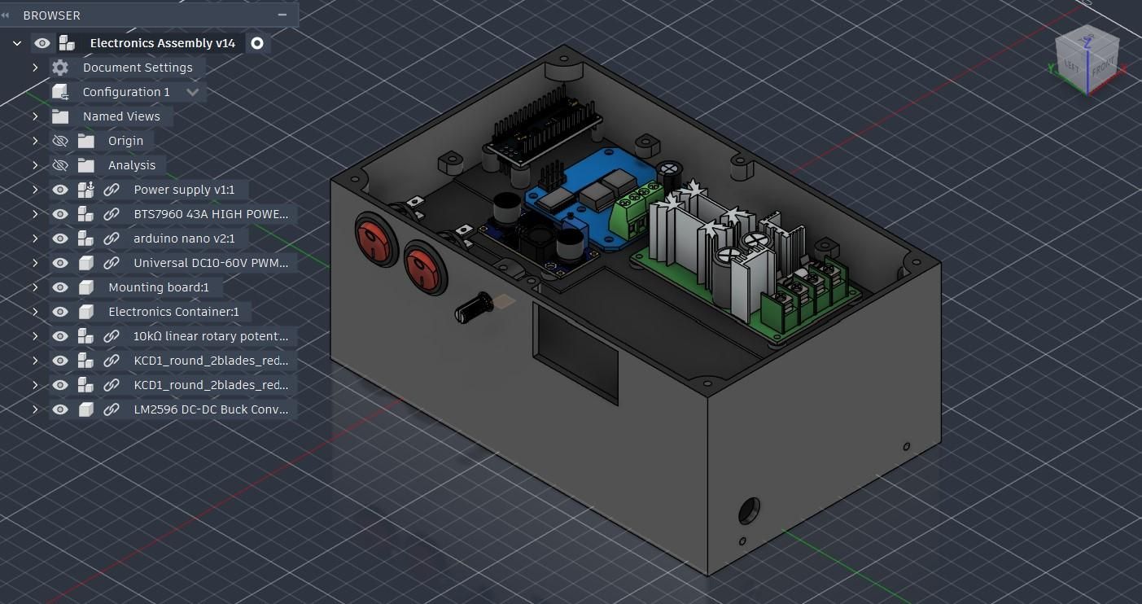This screenshot has width=1142, height=604.
Task: Select the Analysis label
Action: click(132, 165)
